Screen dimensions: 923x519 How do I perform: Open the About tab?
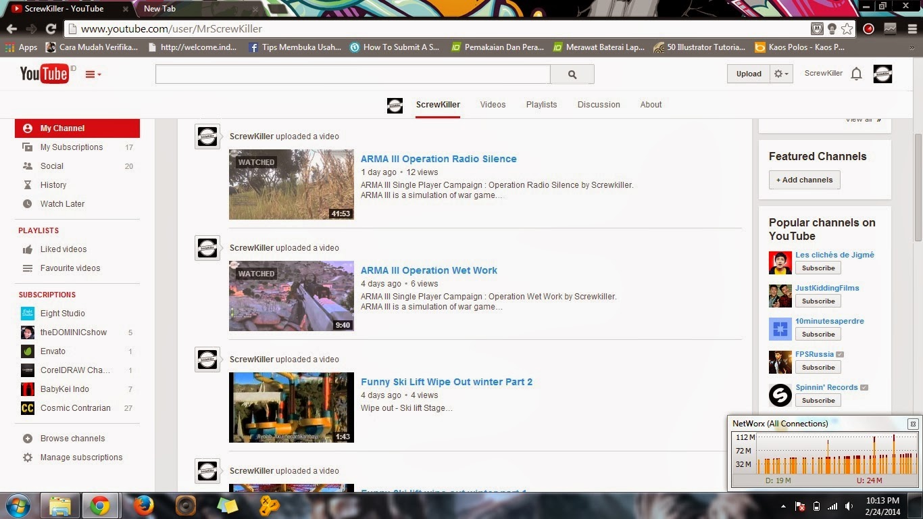[651, 105]
